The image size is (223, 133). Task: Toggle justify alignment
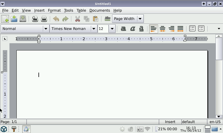tap(180, 29)
